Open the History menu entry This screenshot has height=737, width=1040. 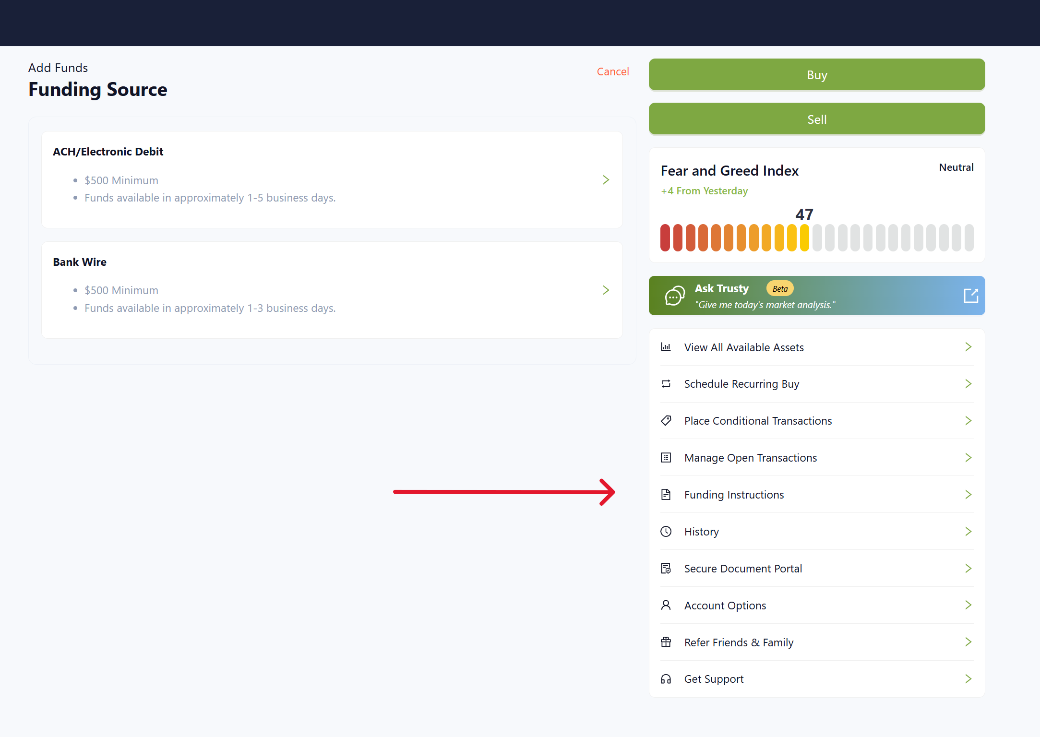pyautogui.click(x=701, y=532)
